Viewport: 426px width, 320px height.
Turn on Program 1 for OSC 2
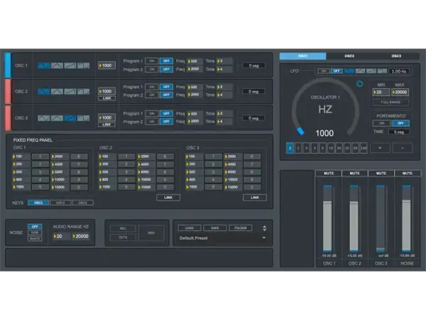[152, 87]
